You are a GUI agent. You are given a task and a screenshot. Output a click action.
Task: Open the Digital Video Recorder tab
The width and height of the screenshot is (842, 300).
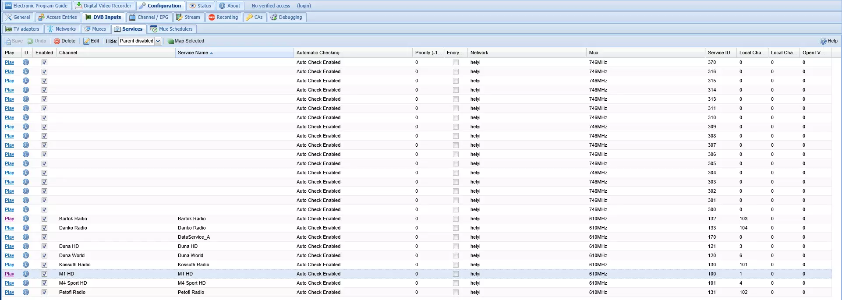(103, 6)
